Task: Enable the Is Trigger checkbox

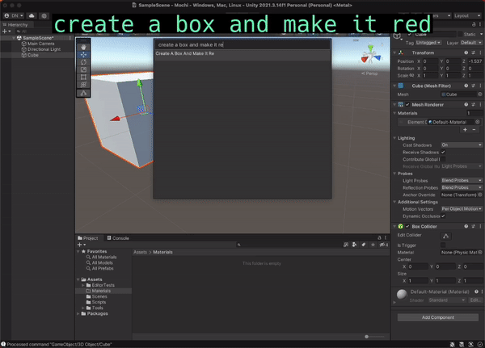Action: coord(443,245)
